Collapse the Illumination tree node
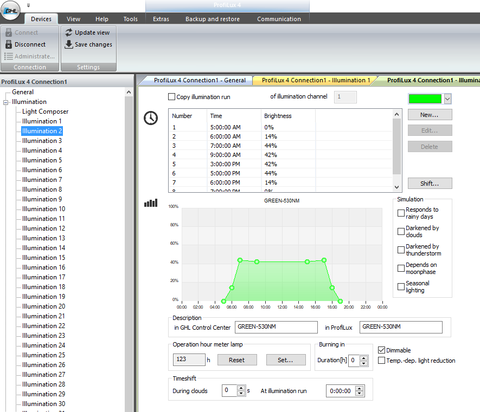The width and height of the screenshot is (480, 412). (5, 102)
